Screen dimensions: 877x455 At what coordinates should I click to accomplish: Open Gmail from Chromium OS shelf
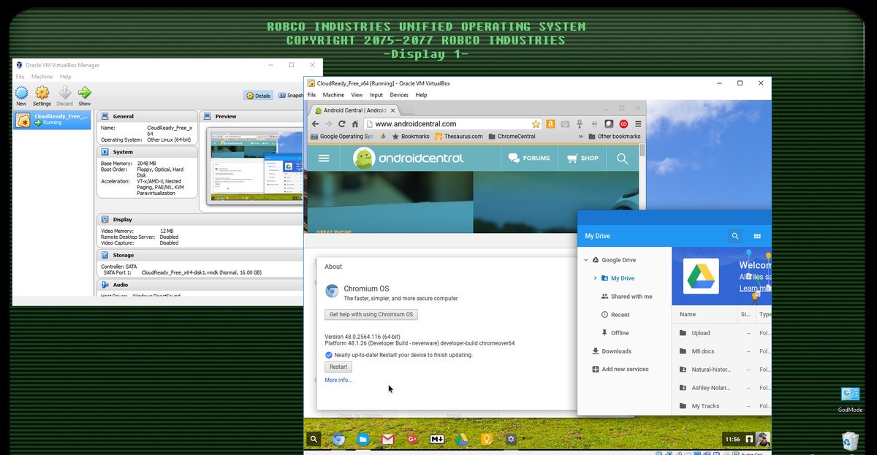[x=387, y=439]
